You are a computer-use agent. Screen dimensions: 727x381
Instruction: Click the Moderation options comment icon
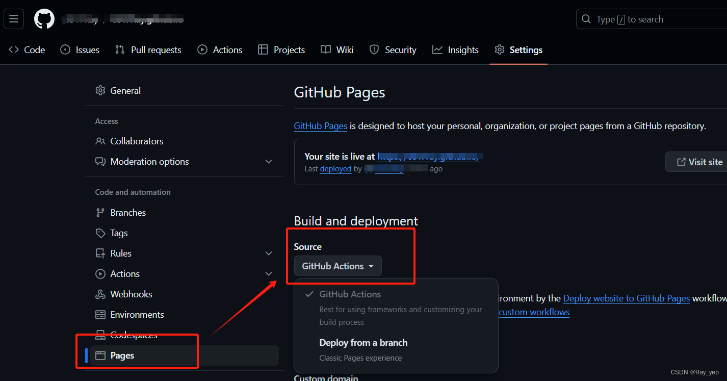click(x=100, y=161)
